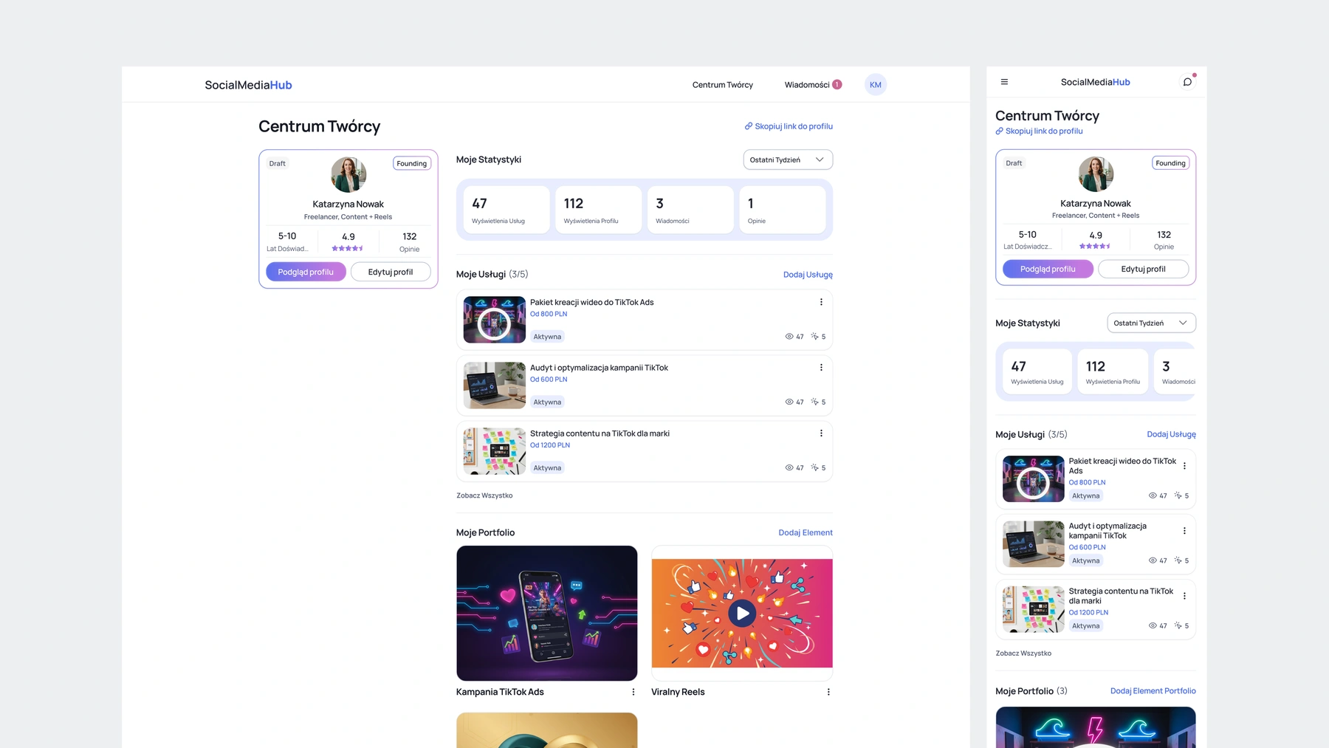Open the mobile chat messages icon
This screenshot has width=1329, height=748.
click(1187, 82)
